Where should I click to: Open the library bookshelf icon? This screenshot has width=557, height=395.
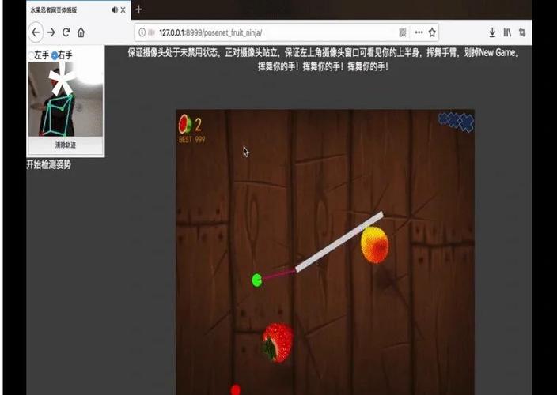point(507,32)
